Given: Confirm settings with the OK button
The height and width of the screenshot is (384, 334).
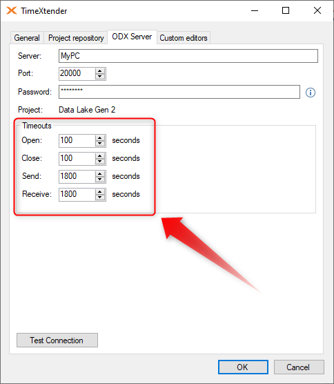Looking at the screenshot, I should (x=243, y=367).
